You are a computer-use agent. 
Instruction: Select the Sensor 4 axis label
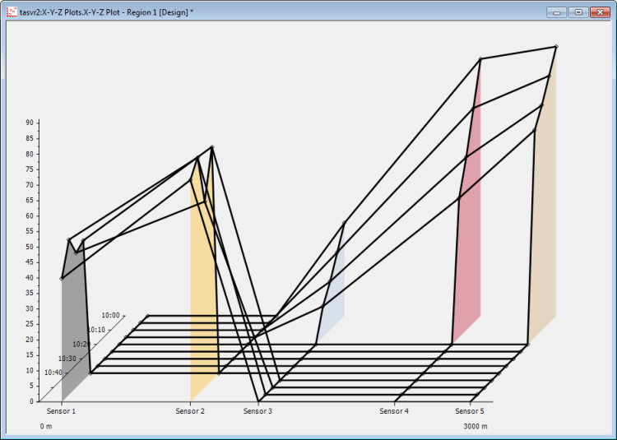[393, 410]
